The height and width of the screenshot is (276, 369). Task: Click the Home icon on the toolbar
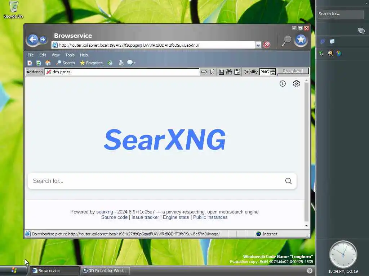(48, 63)
